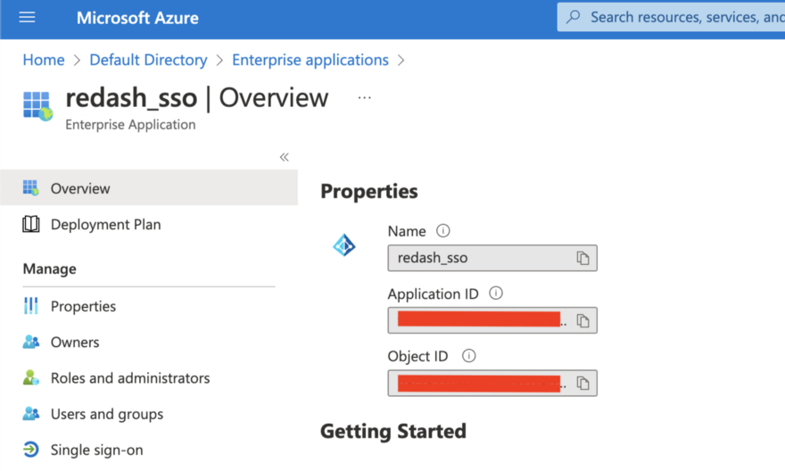Image resolution: width=785 pixels, height=471 pixels.
Task: Show info tooltip for Name
Action: [443, 231]
